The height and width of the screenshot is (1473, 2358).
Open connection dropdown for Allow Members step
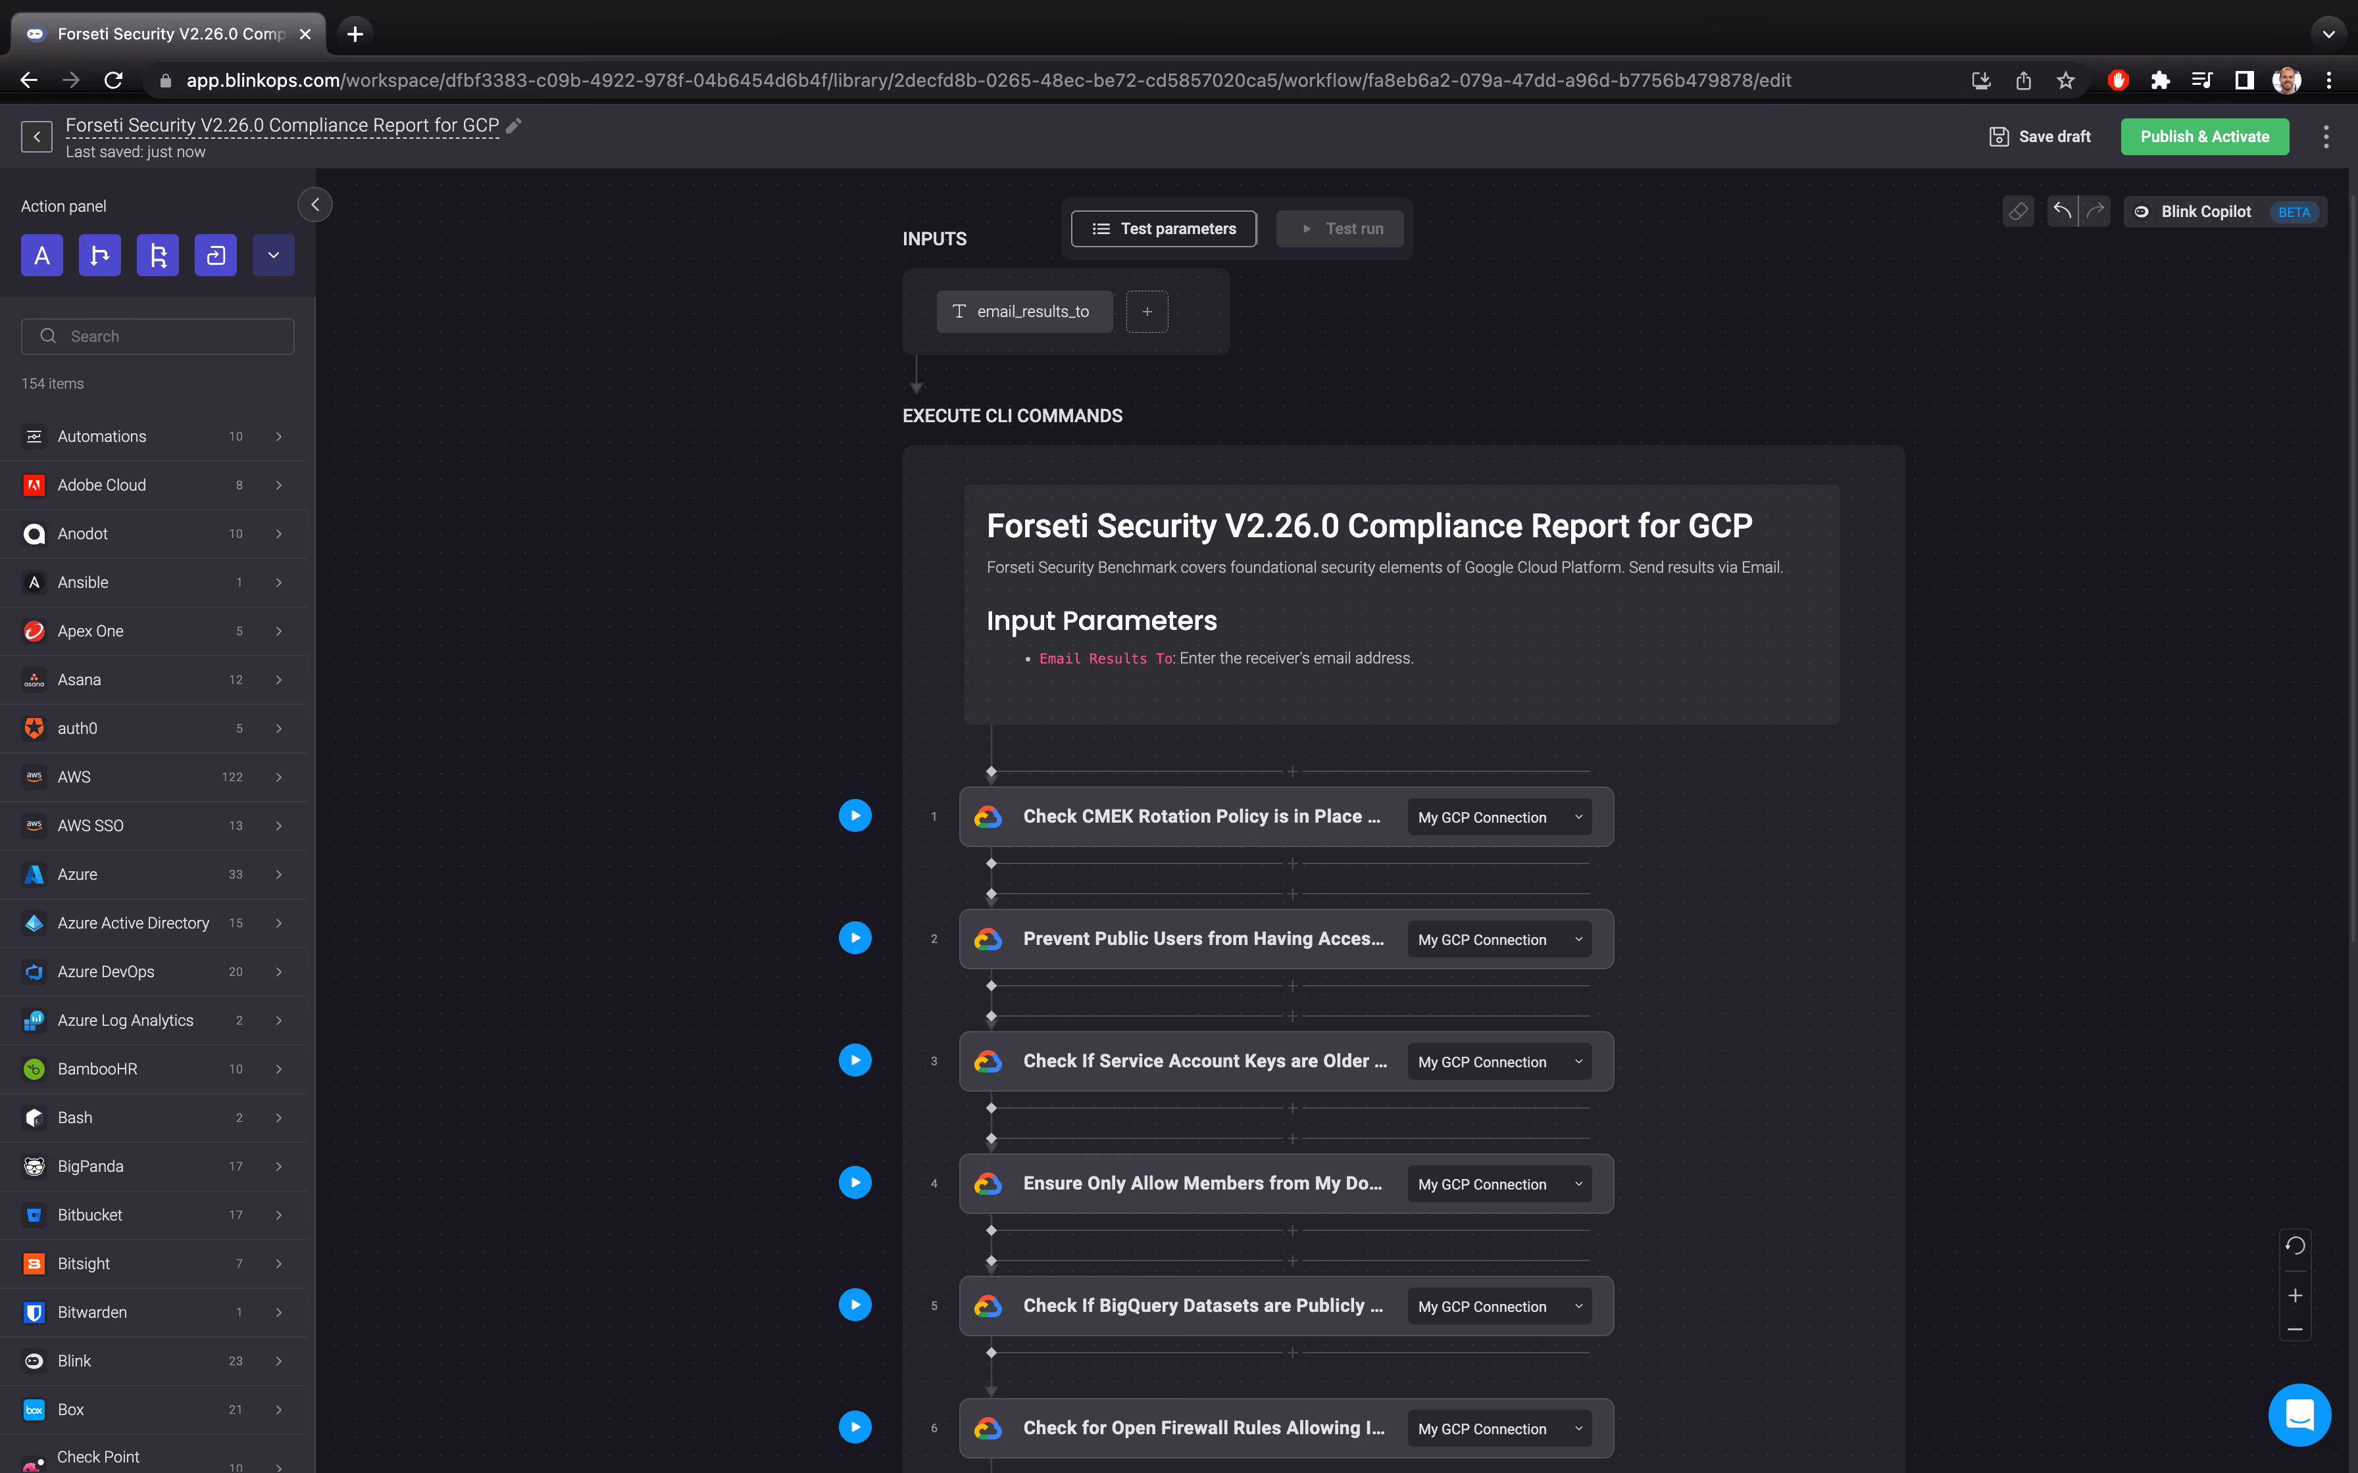point(1499,1184)
